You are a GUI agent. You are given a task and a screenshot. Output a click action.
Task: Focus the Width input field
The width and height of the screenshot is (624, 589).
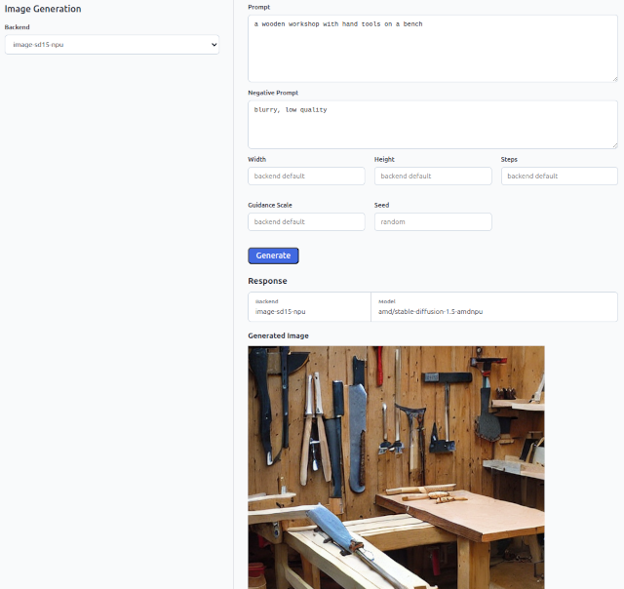click(306, 176)
